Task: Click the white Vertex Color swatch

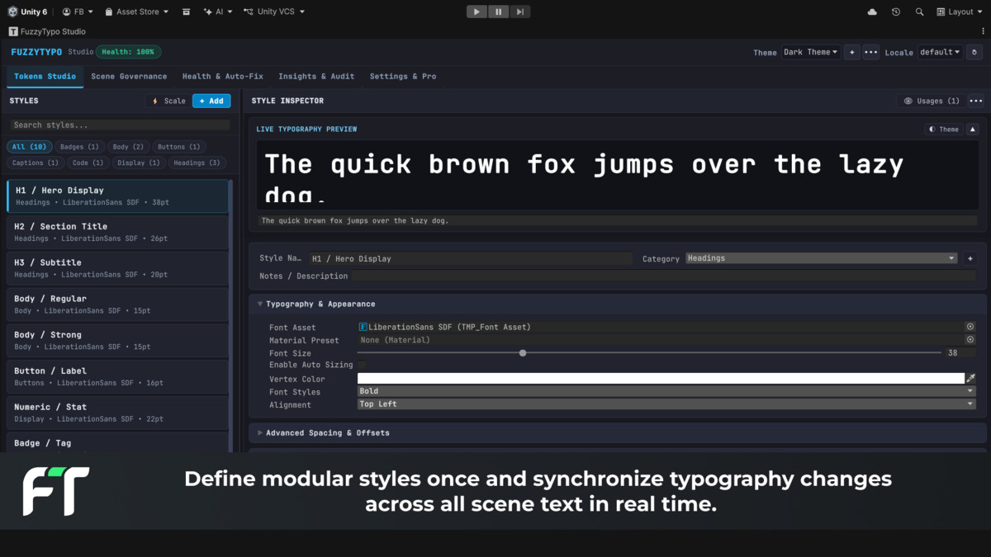Action: click(661, 378)
